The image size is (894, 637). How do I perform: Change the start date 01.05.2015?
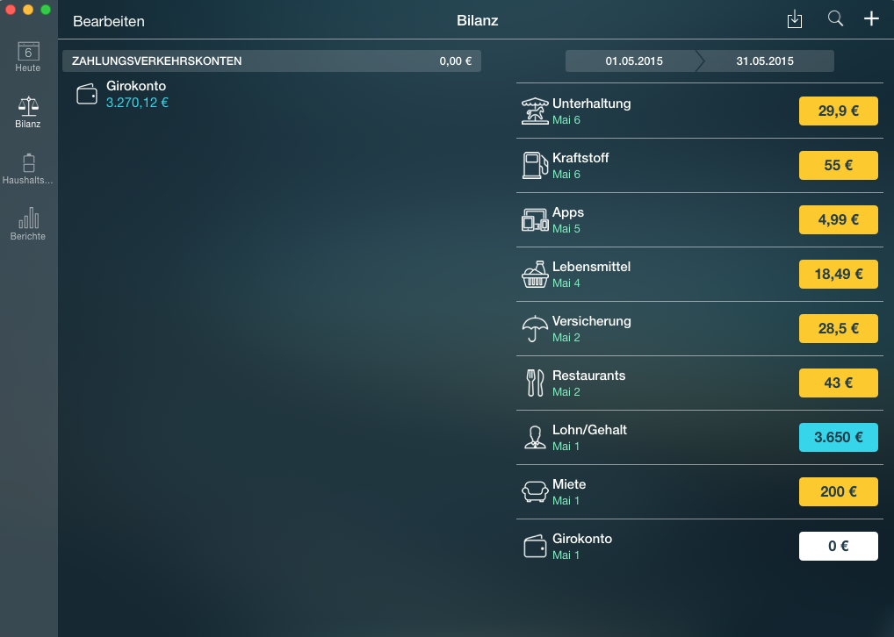coord(633,61)
